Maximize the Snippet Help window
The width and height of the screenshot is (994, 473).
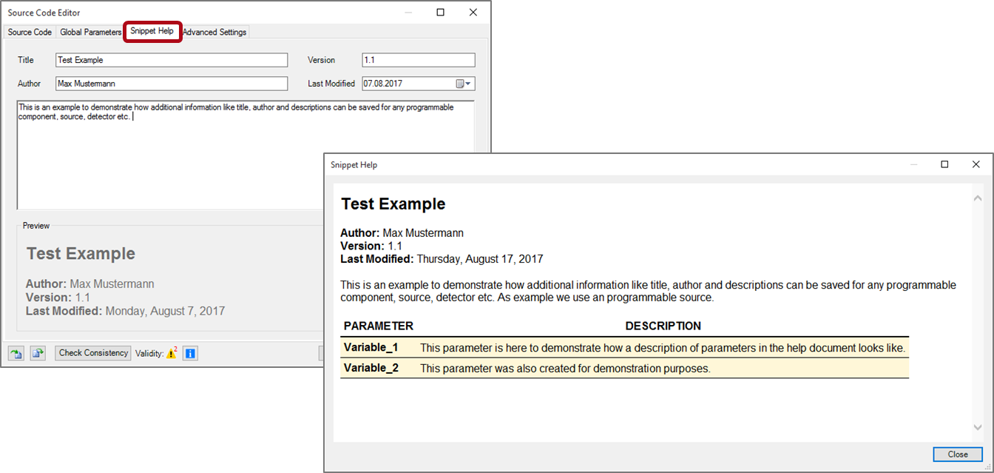pyautogui.click(x=944, y=164)
